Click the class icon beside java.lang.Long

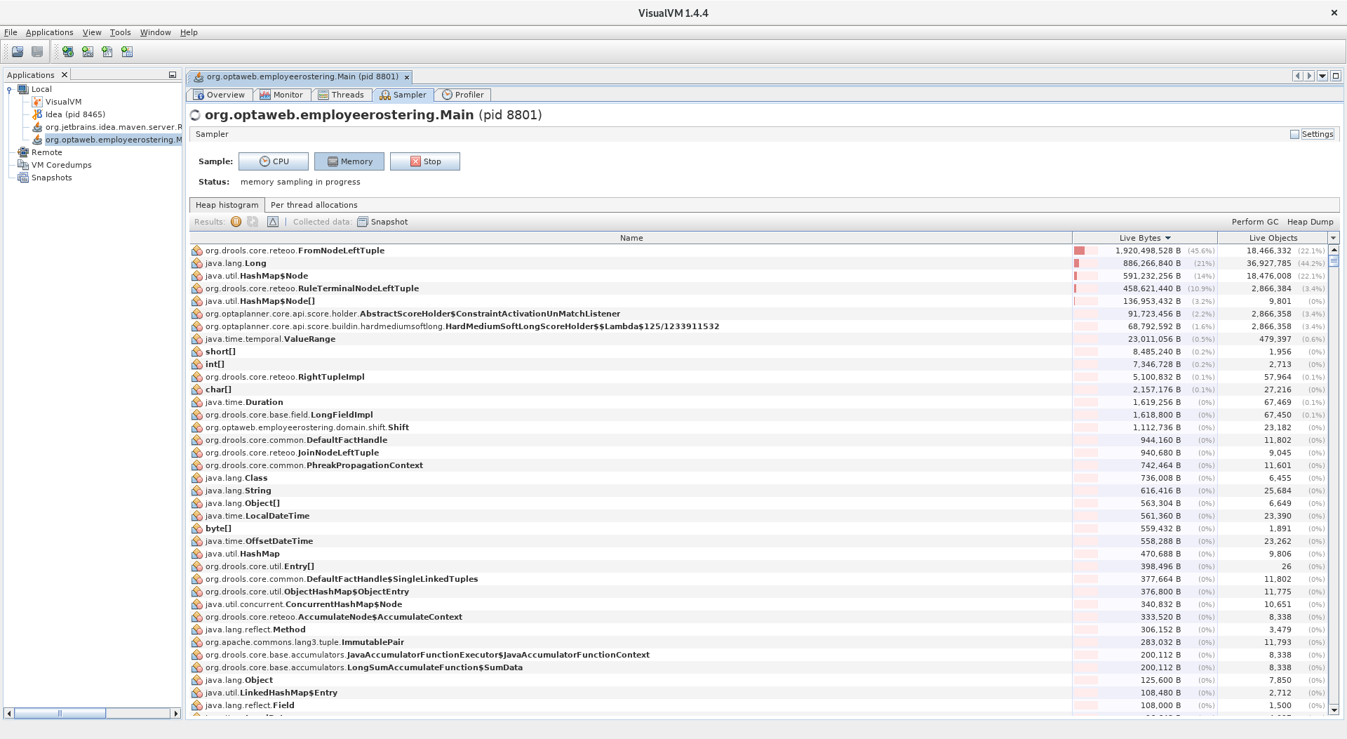197,263
